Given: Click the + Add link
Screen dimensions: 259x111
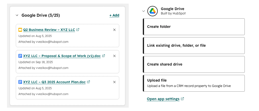Looking at the screenshot, I should 114,15.
